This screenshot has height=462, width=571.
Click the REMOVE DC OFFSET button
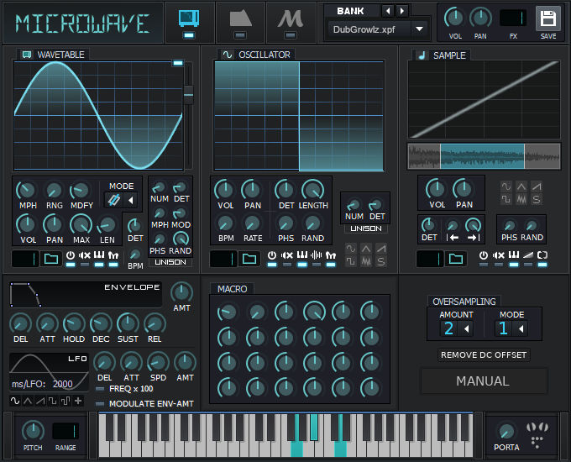click(484, 354)
